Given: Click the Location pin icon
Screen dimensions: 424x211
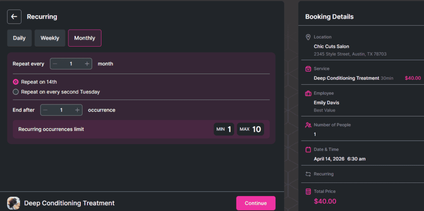Looking at the screenshot, I should (308, 37).
